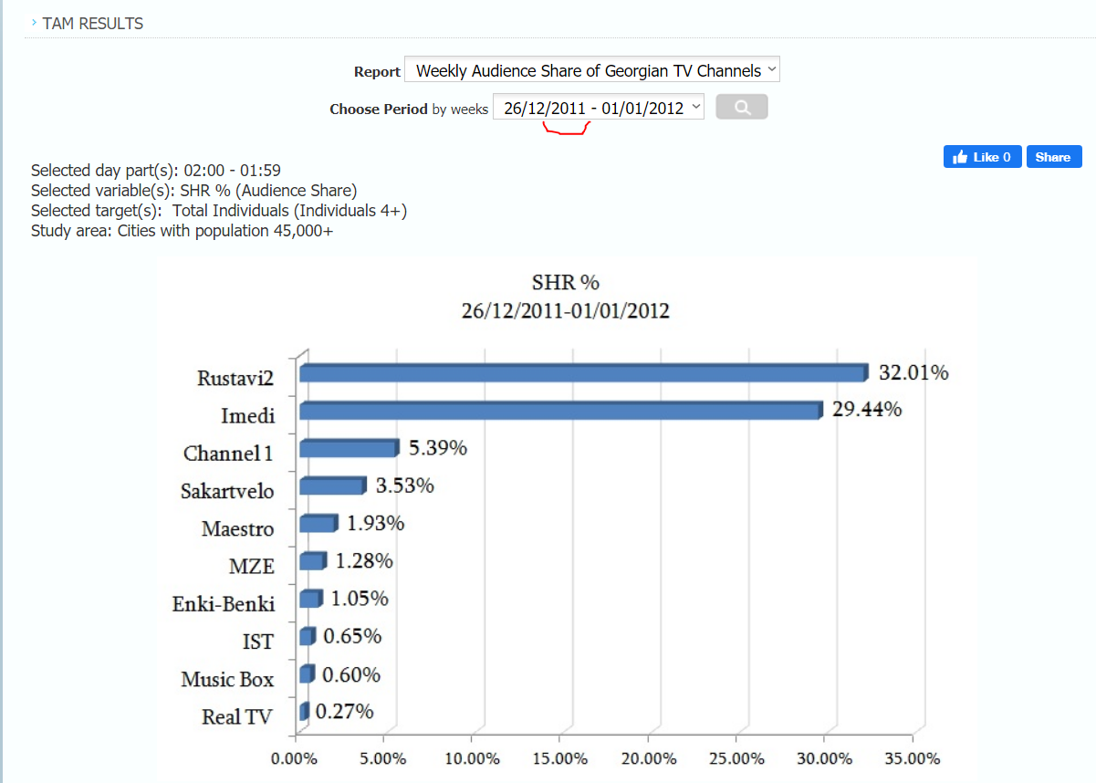Click the 'Selected variable(s): SHR %' line
Image resolution: width=1096 pixels, height=783 pixels.
click(193, 191)
